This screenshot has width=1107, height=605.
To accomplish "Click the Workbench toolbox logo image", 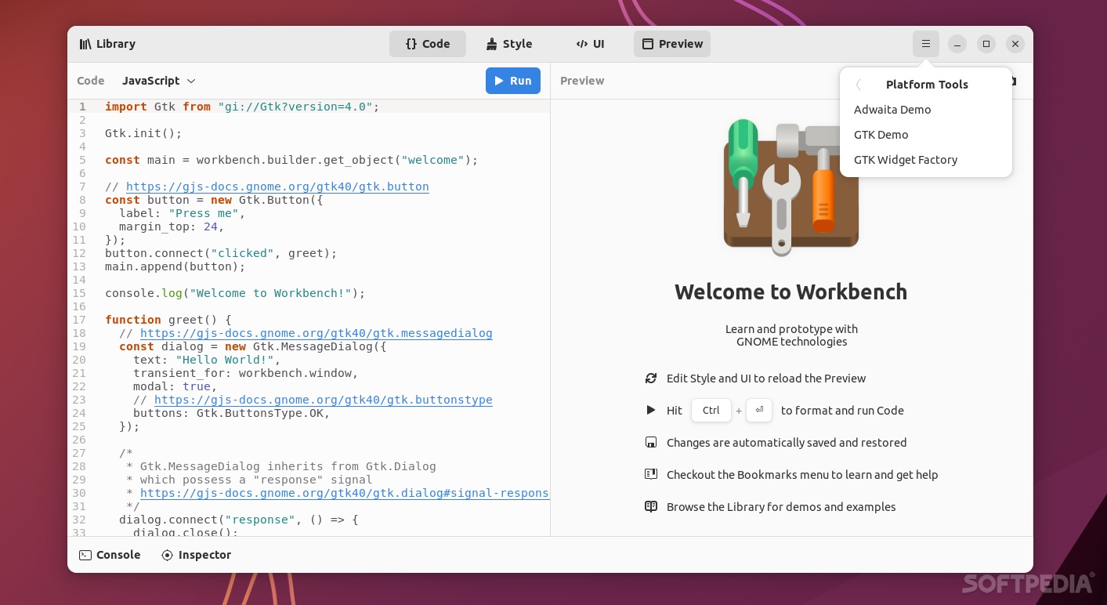I will [x=791, y=187].
